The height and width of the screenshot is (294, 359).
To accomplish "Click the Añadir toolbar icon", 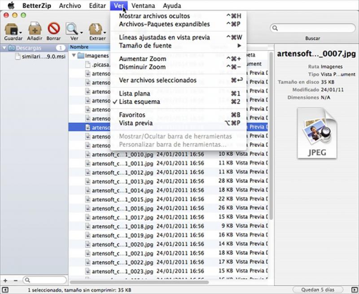I will [x=35, y=29].
